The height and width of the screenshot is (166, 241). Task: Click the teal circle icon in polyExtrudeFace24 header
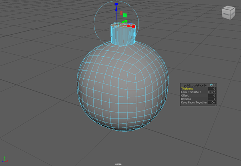click(x=211, y=85)
